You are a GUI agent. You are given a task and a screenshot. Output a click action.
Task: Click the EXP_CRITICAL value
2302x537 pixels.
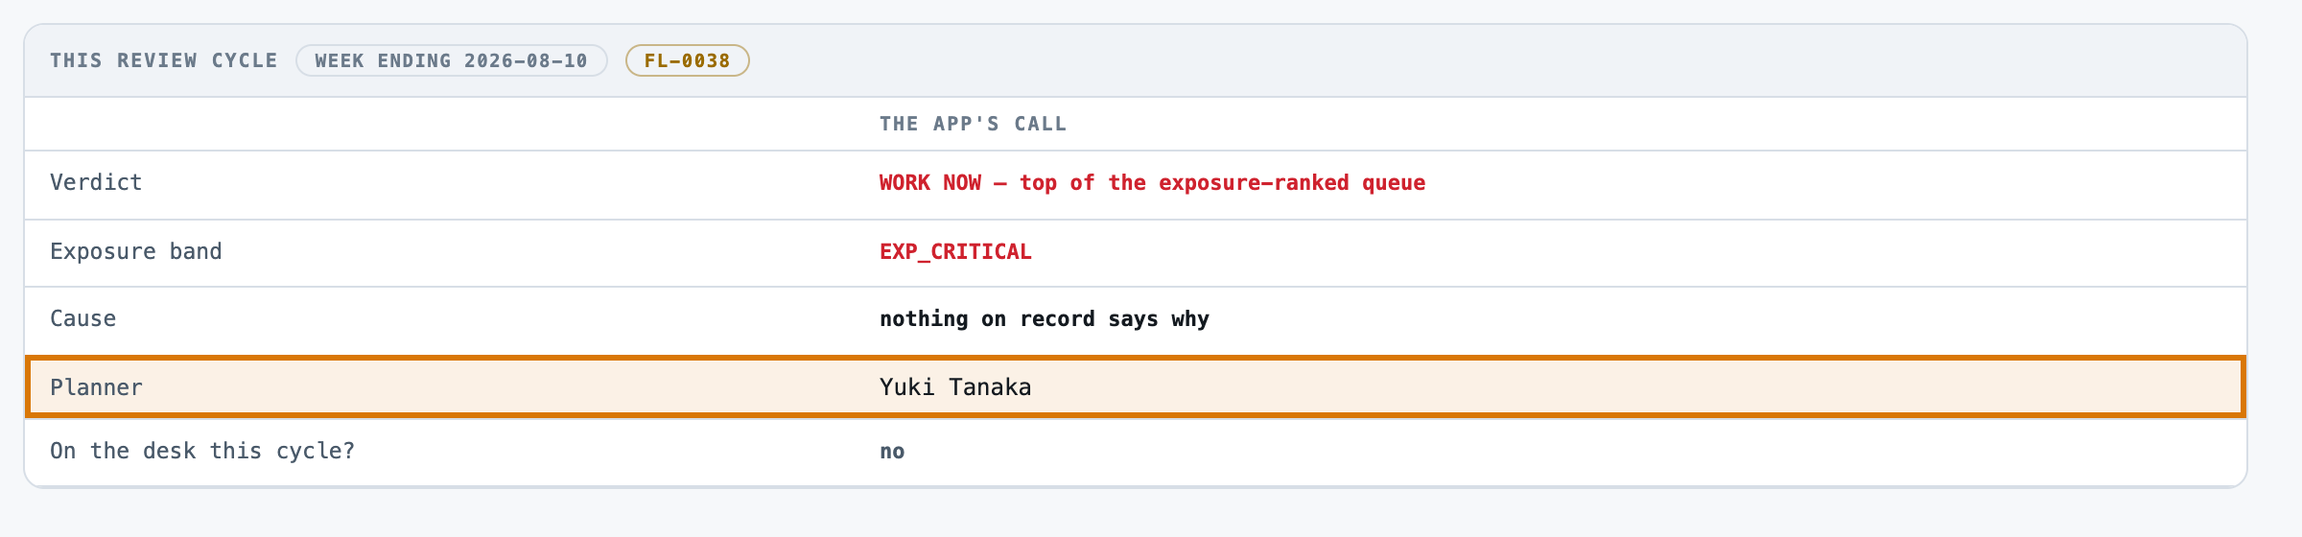pyautogui.click(x=955, y=251)
